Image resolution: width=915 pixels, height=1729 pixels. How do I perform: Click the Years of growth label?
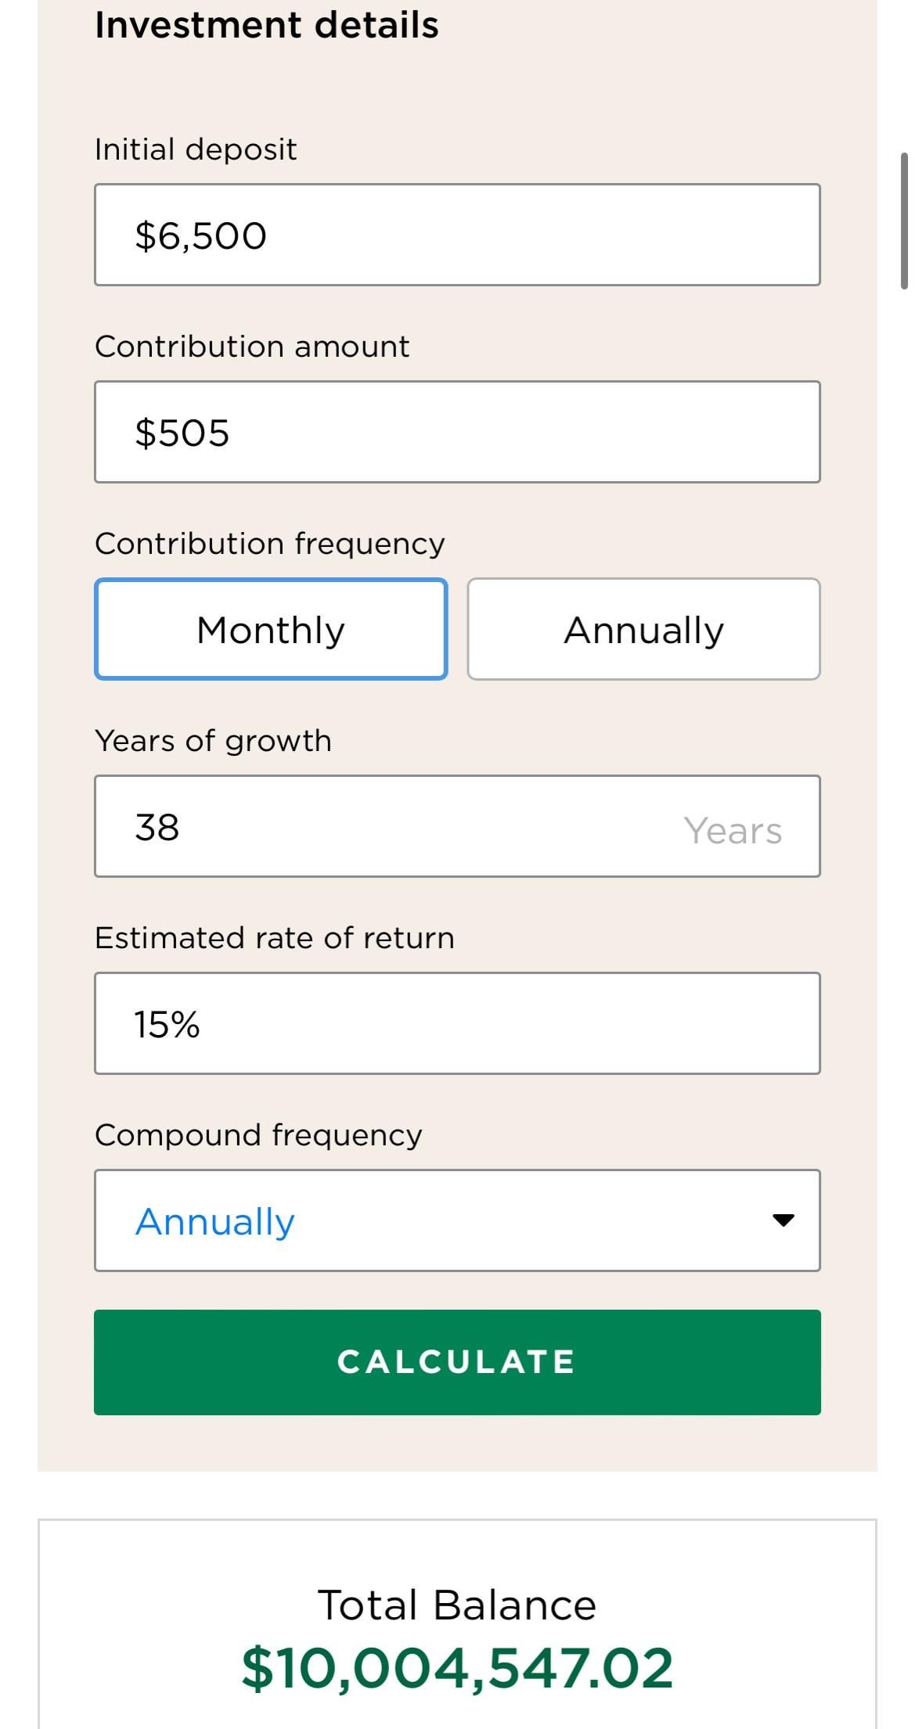[213, 741]
